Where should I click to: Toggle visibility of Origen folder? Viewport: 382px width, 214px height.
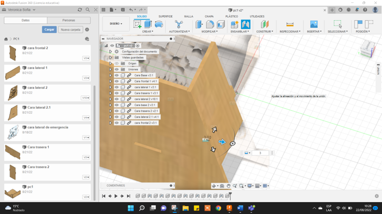point(117,64)
